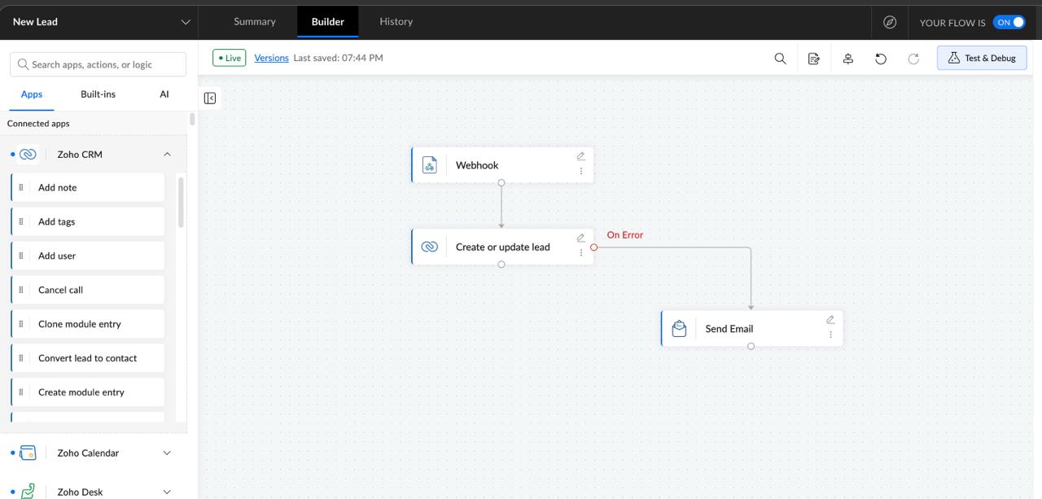Screen dimensions: 1042x499
Task: Click the red On Error connector circle
Action: click(593, 247)
